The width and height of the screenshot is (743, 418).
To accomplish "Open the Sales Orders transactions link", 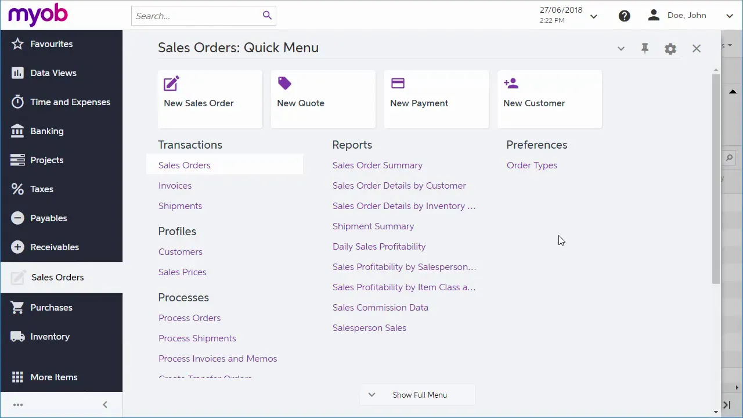I will tap(185, 165).
